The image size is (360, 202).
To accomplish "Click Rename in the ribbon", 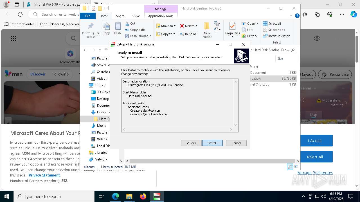I will pyautogui.click(x=188, y=34).
